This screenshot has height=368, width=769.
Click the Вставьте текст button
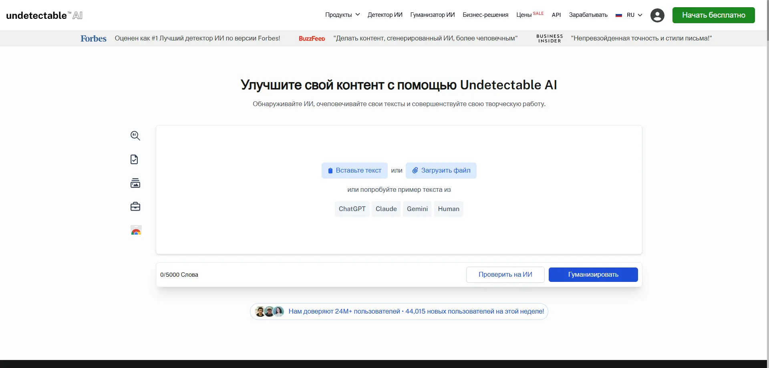[354, 171]
